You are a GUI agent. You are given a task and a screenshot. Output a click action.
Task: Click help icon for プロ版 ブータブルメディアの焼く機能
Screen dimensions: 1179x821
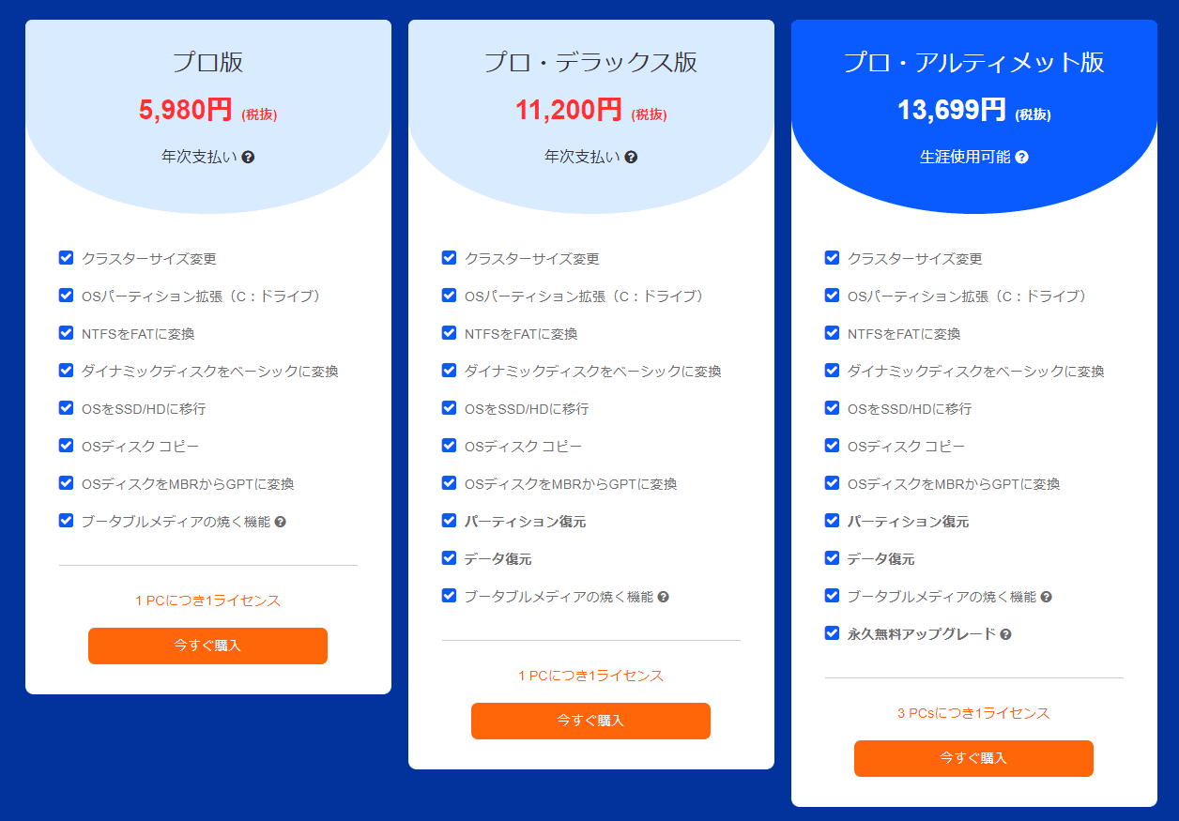tap(280, 522)
